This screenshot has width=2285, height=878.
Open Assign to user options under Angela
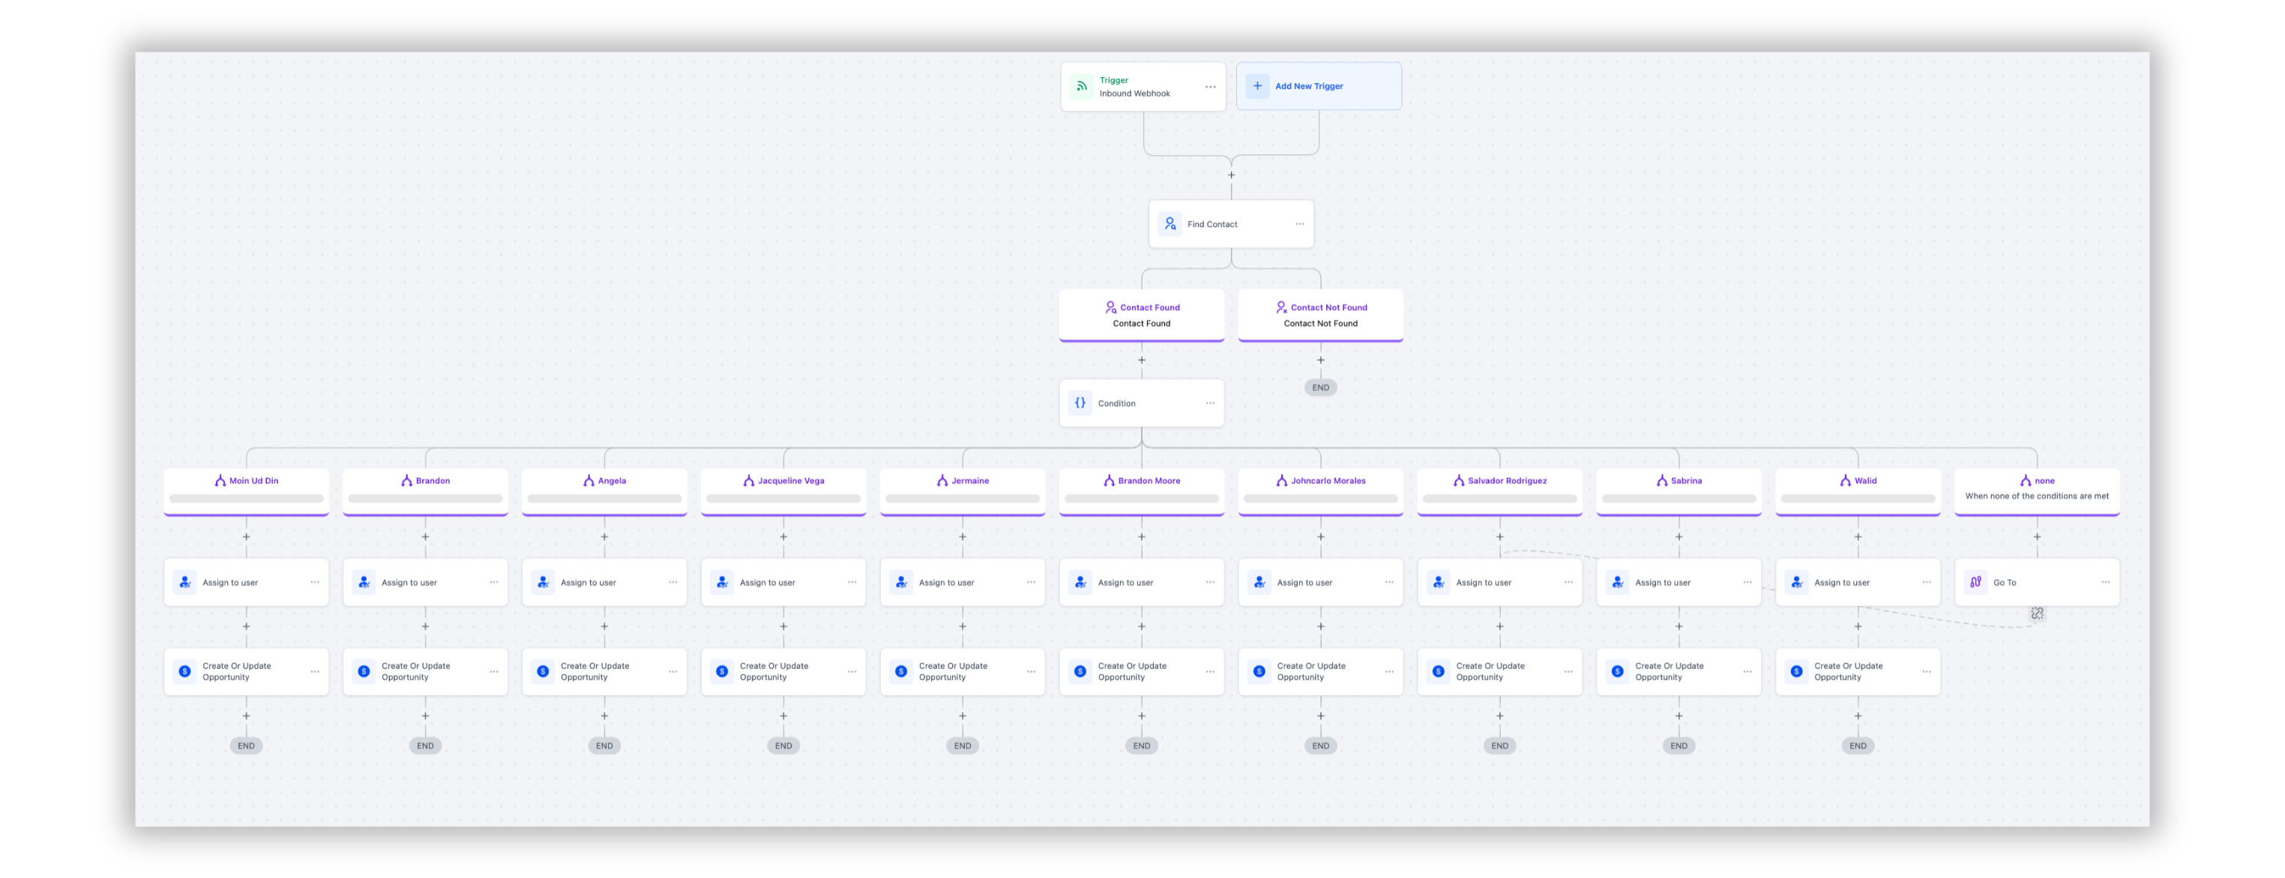coord(672,582)
